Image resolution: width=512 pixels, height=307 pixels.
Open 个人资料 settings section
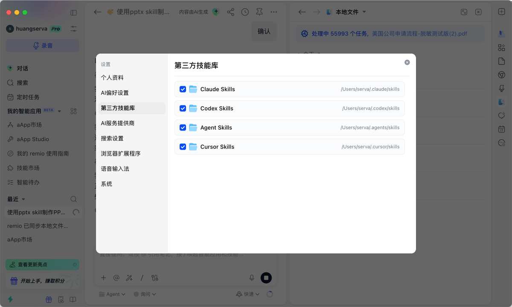[132, 78]
